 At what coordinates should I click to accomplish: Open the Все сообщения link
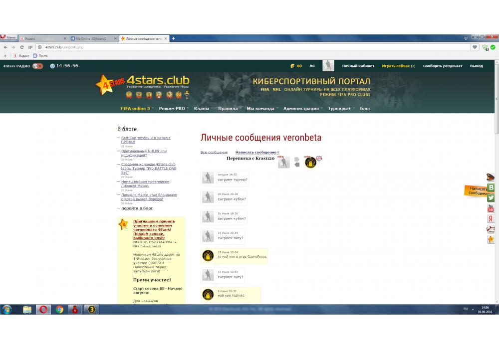(214, 152)
